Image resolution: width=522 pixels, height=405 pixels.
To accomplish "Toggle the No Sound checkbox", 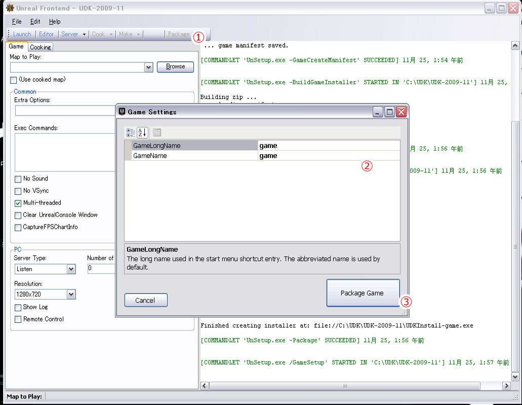I will tap(18, 179).
